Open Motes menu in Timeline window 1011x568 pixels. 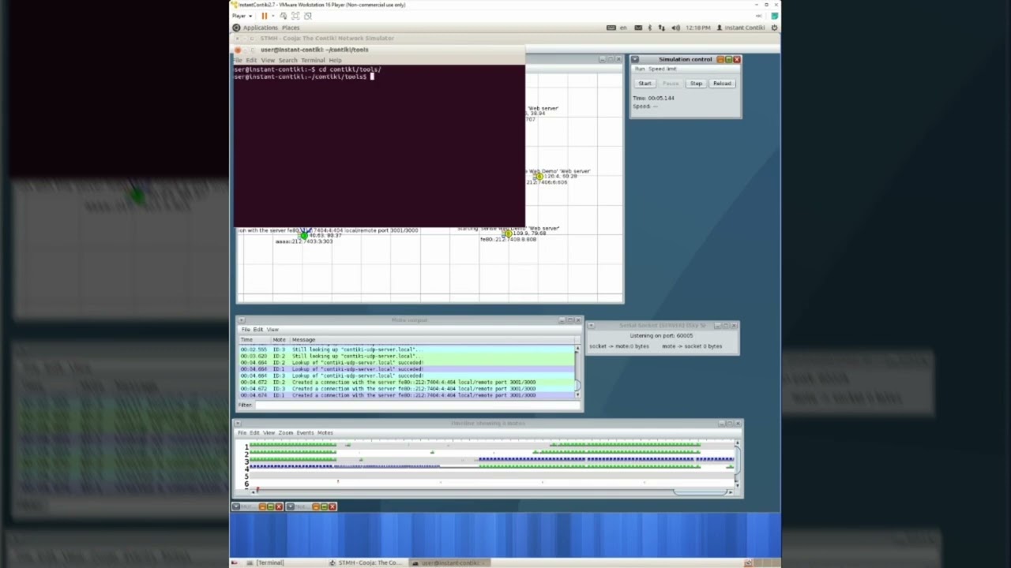pyautogui.click(x=325, y=433)
